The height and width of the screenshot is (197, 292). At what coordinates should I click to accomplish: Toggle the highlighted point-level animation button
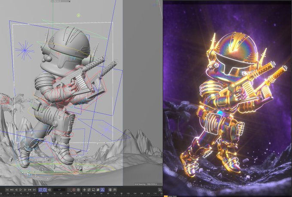(103, 190)
